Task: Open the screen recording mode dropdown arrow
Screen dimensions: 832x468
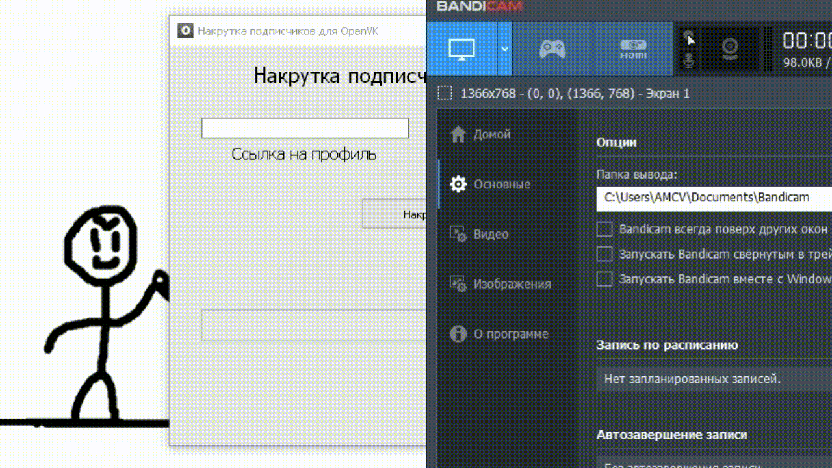Action: [x=505, y=49]
